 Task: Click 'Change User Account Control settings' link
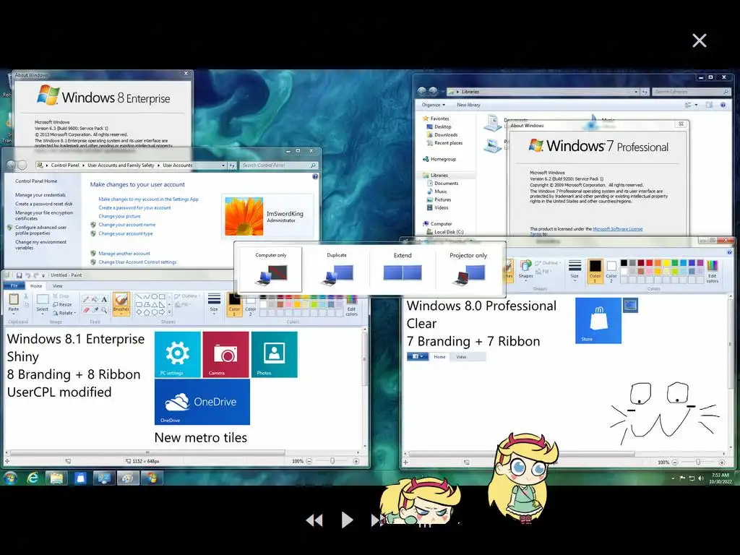pos(137,262)
